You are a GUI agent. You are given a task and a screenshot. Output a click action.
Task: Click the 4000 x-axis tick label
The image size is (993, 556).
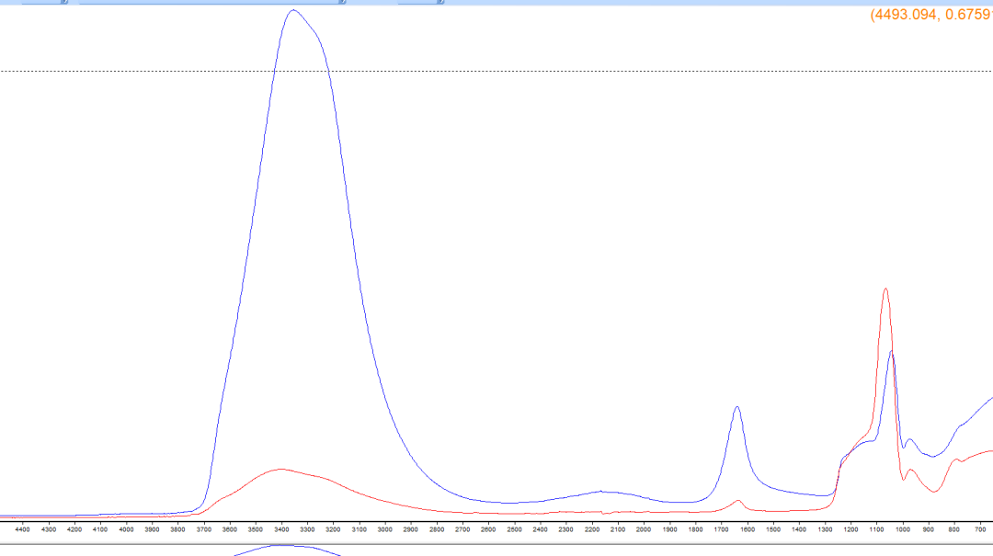[x=126, y=528]
